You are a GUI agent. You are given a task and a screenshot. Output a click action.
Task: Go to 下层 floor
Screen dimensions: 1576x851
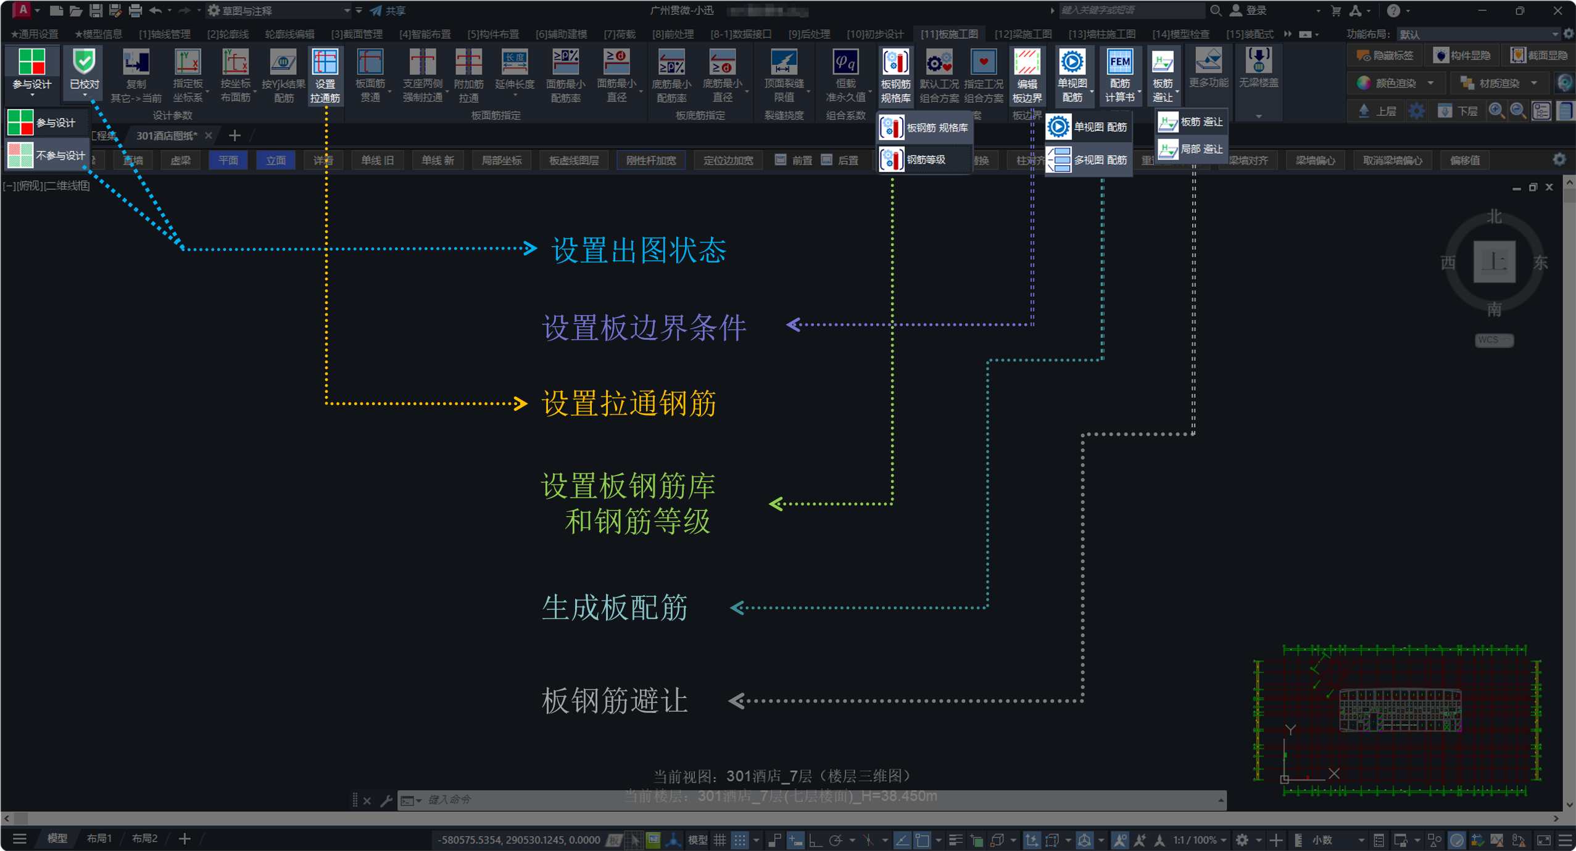click(x=1457, y=111)
